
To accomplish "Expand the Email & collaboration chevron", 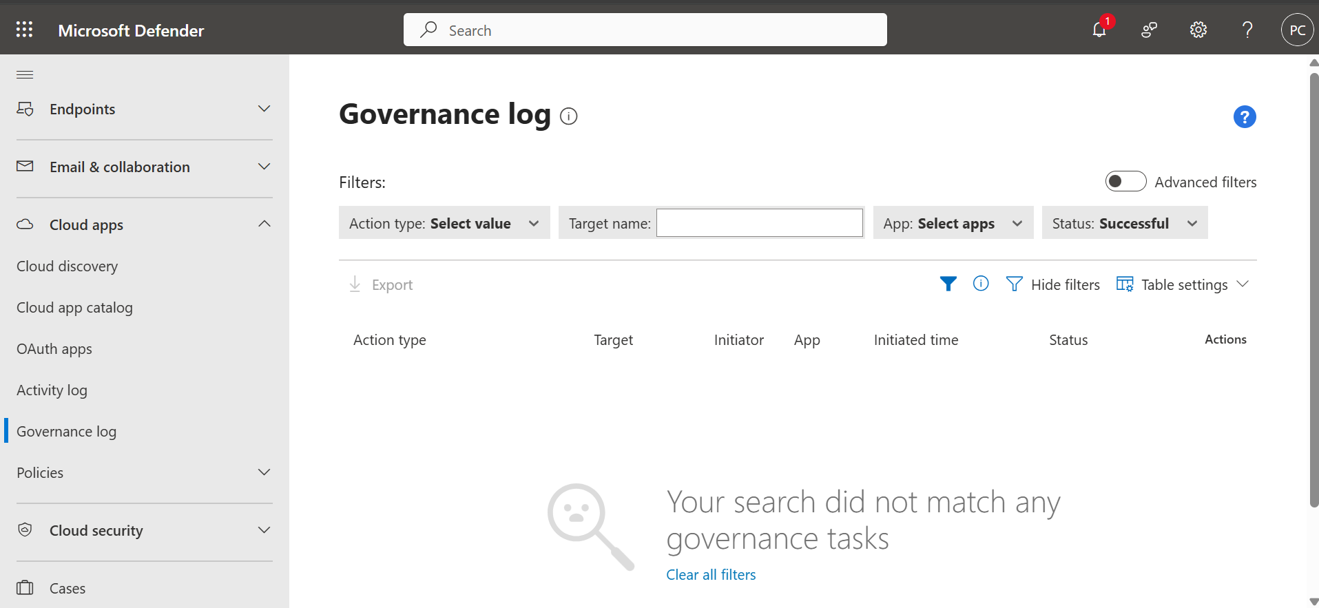I will coord(264,166).
